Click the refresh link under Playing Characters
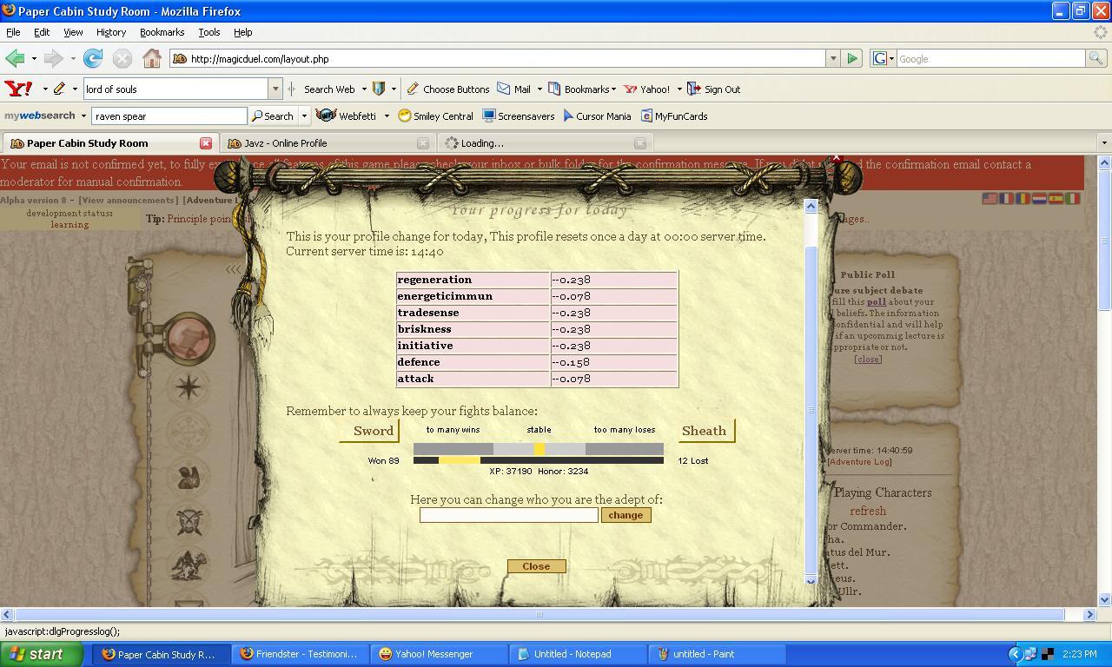Viewport: 1112px width, 667px height. [x=868, y=511]
